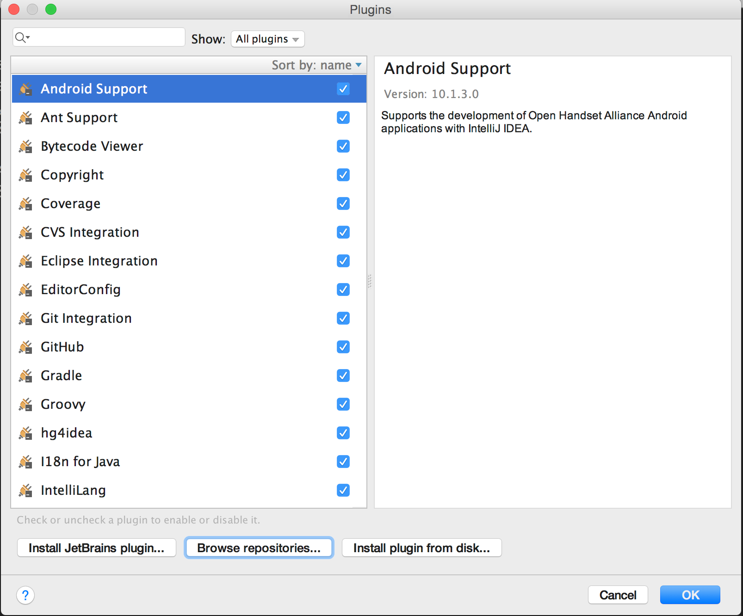This screenshot has height=616, width=743.
Task: Click the EditorConfig plugin icon
Action: point(25,290)
